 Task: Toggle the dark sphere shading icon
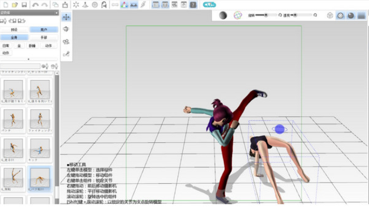pyautogui.click(x=351, y=15)
